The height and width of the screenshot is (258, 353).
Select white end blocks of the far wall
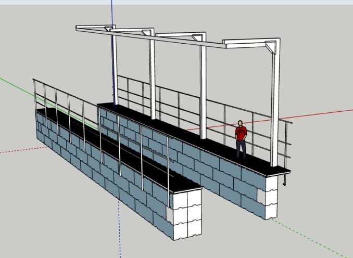point(273,195)
